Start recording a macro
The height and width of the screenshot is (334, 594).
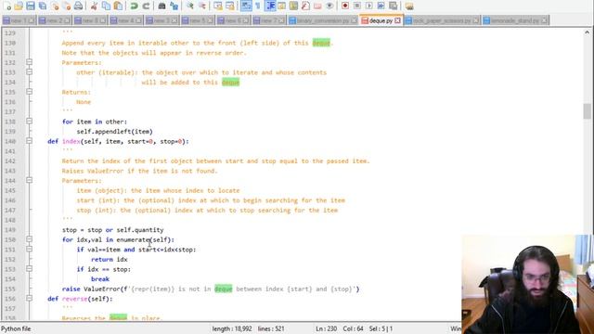pos(345,6)
